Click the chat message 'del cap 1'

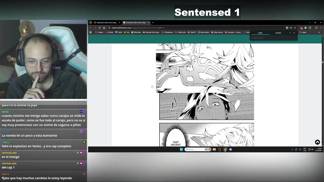click(x=8, y=167)
